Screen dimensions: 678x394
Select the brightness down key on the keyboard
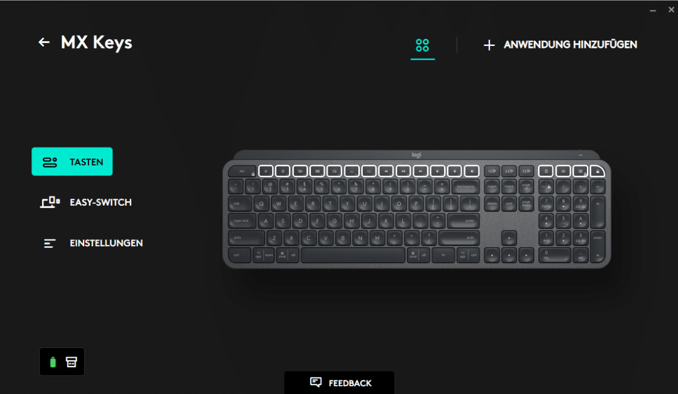[x=266, y=171]
